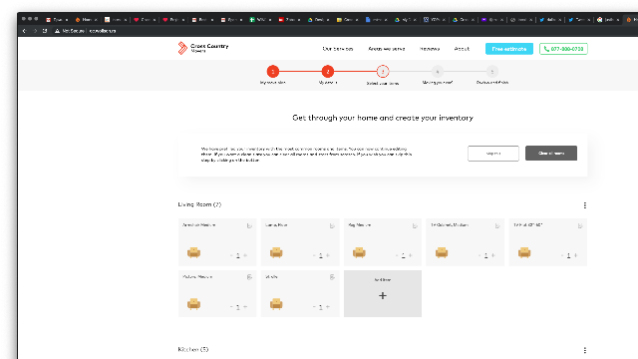638x359 pixels.
Task: Click the Add item plus tile
Action: tap(383, 293)
